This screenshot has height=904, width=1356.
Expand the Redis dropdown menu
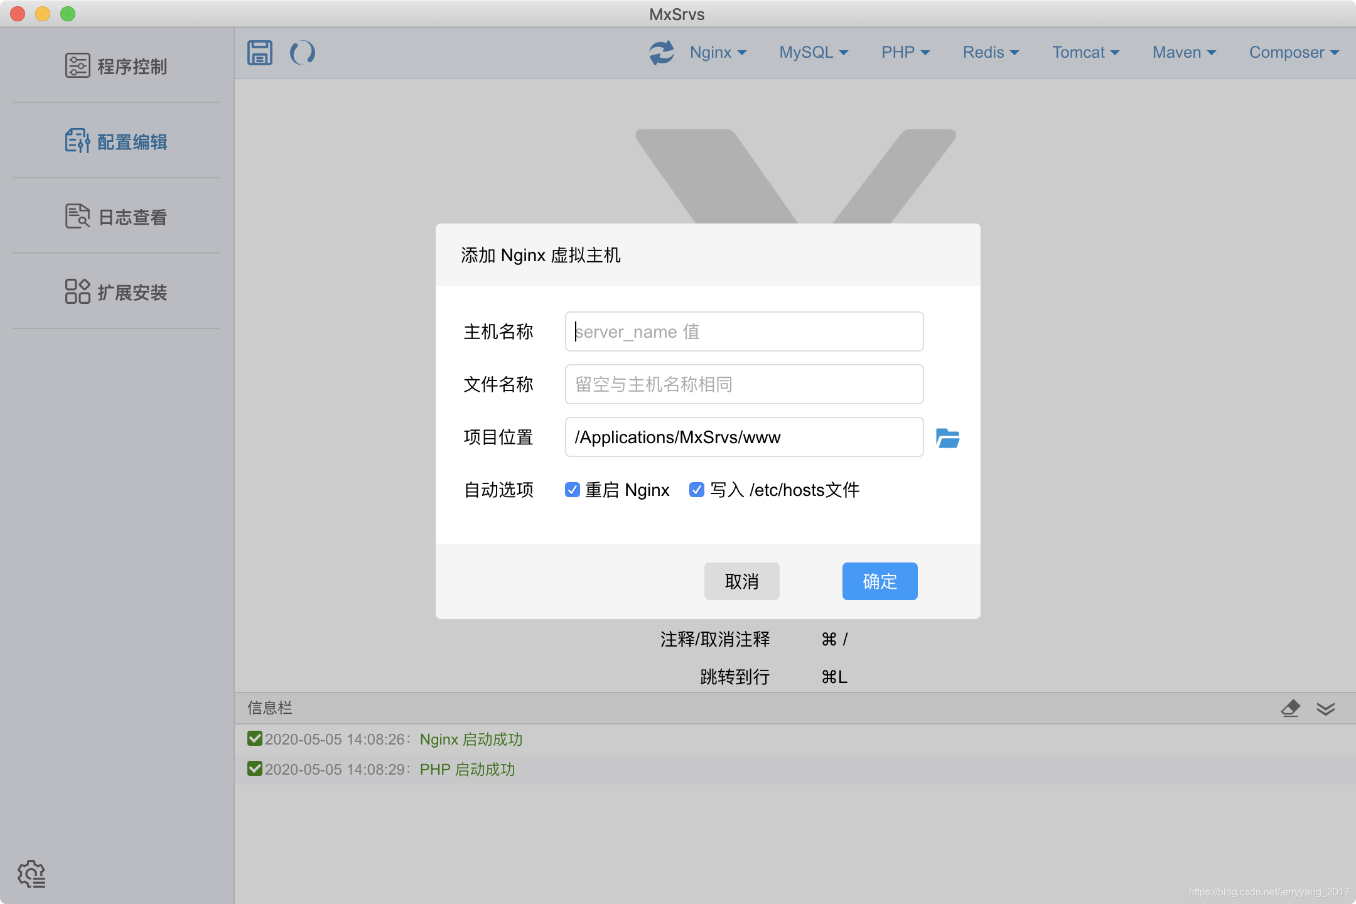(991, 53)
